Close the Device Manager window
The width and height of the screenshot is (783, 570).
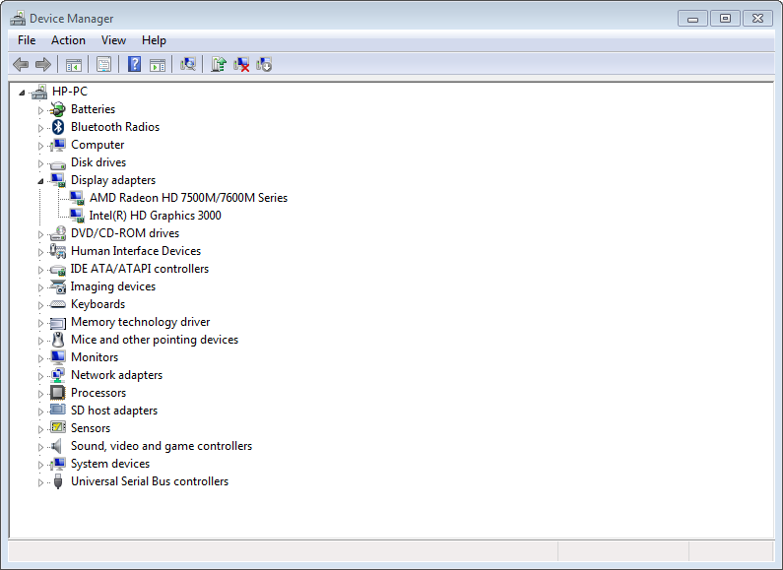point(757,19)
